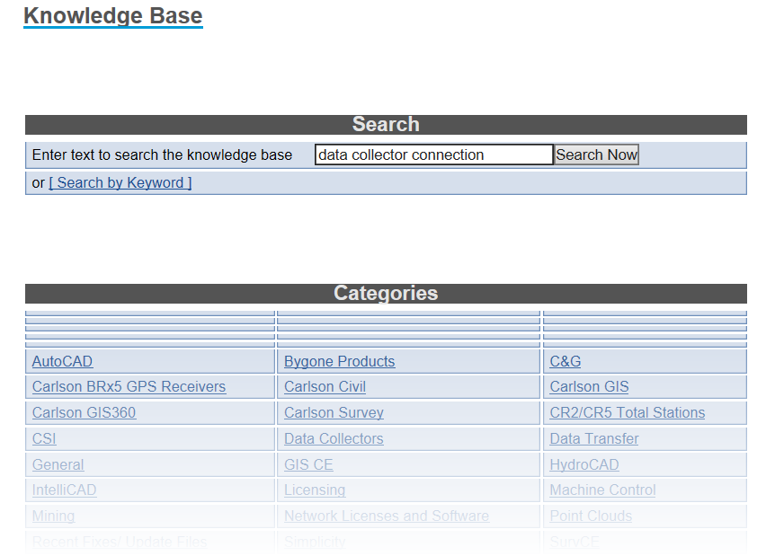Screen dimensions: 775x556
Task: Click the 'Enter text to search the knowledge base' label
Action: click(162, 155)
